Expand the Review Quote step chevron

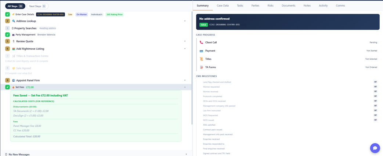185,41
